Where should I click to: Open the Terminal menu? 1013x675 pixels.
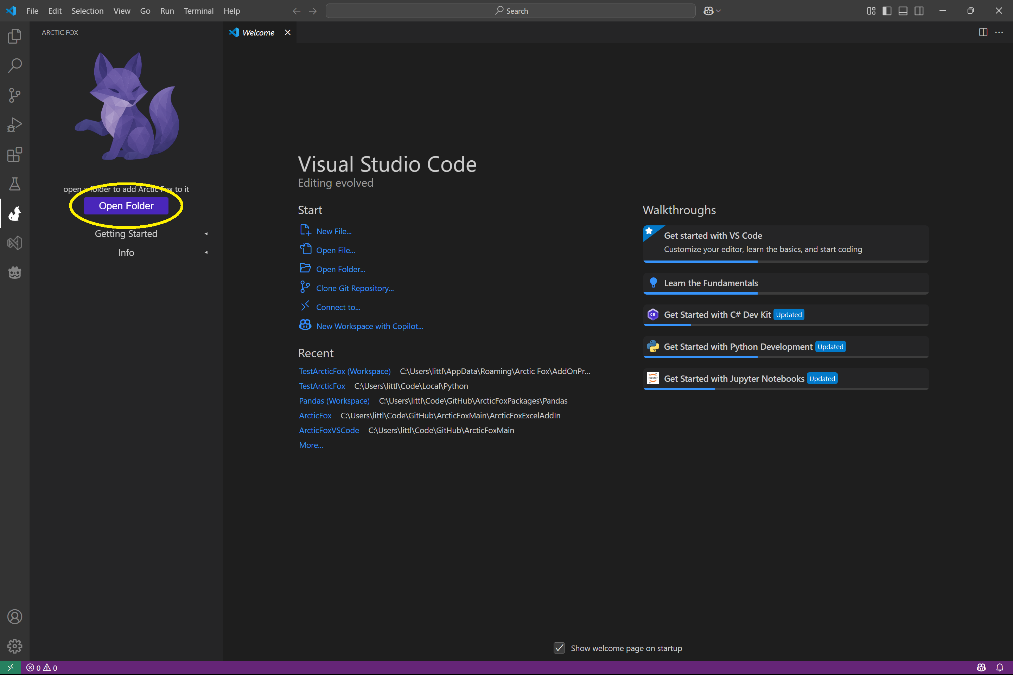click(198, 11)
